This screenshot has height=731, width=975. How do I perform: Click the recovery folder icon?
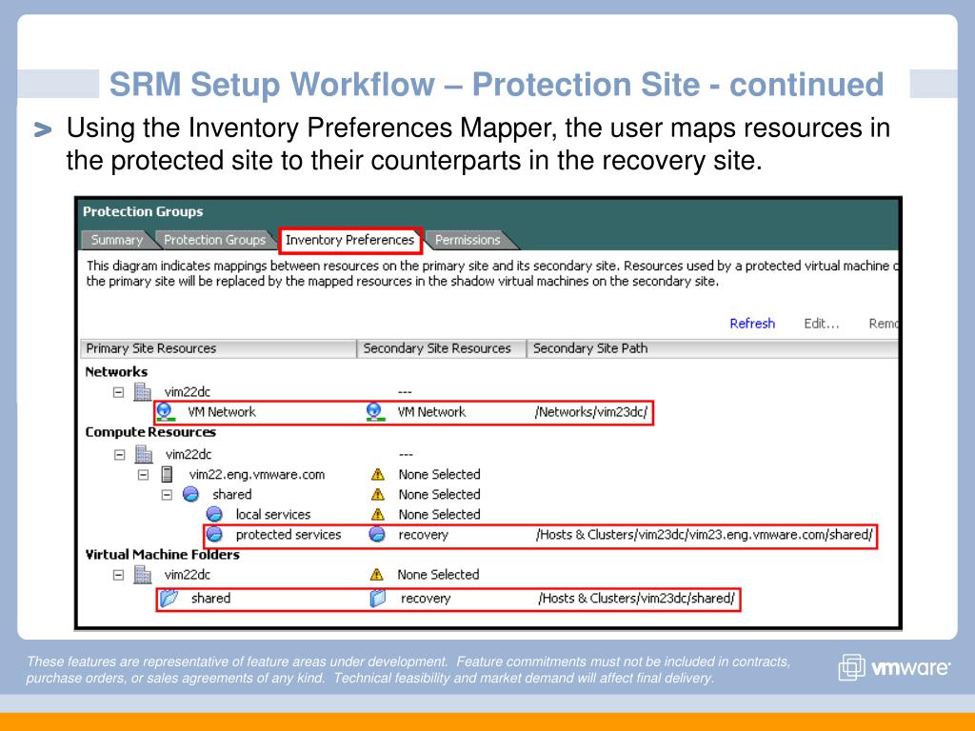(377, 598)
